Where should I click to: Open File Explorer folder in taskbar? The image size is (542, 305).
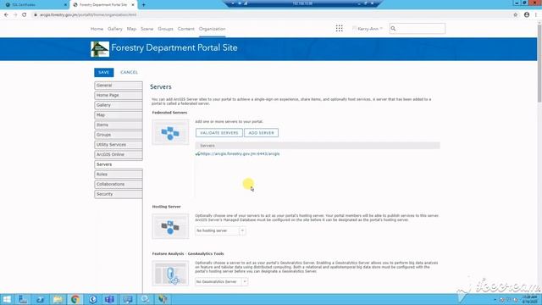point(58,299)
